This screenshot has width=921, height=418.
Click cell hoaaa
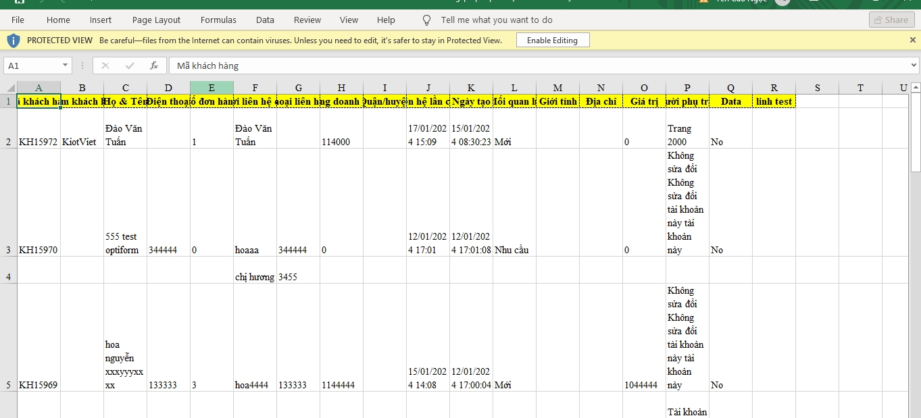tap(255, 203)
